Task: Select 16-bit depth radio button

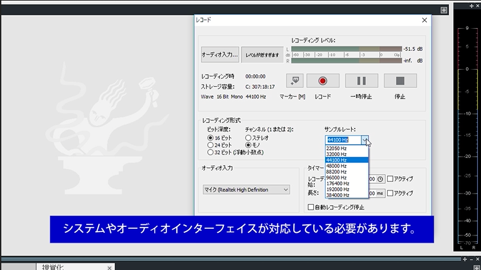Action: [x=210, y=138]
